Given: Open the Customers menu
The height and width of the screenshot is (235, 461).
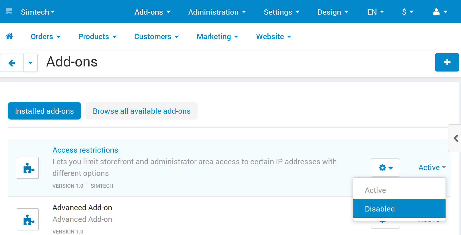Looking at the screenshot, I should pos(157,37).
